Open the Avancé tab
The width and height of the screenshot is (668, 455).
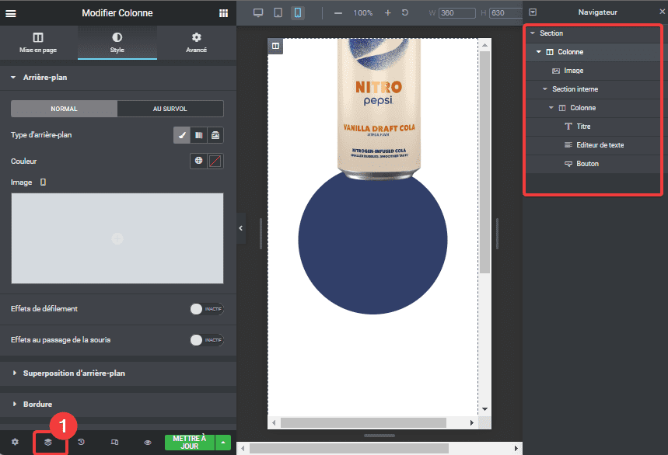point(197,43)
